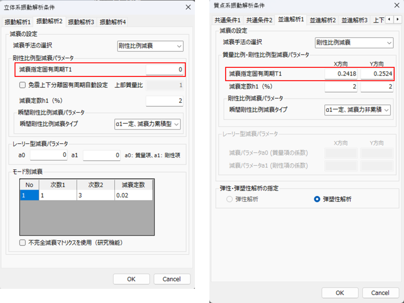Check 不完全減衰マトリクスを使用 option
The width and height of the screenshot is (404, 303).
(23, 243)
